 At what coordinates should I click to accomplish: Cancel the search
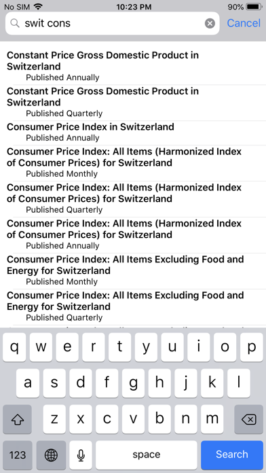coord(244,23)
